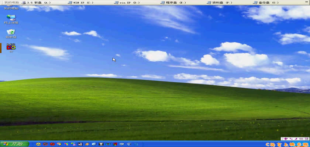This screenshot has height=147, width=310.
Task: Open the IME soft keyboard button
Action: [x=301, y=139]
